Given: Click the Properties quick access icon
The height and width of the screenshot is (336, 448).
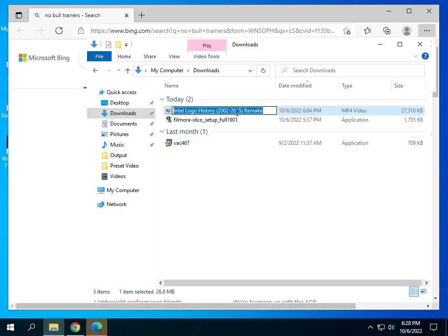Looking at the screenshot, I should click(x=108, y=45).
